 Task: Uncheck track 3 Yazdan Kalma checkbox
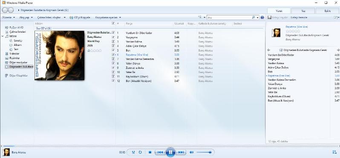tap(113, 41)
